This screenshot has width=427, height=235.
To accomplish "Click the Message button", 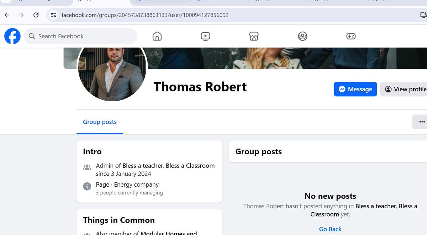I will click(x=355, y=89).
